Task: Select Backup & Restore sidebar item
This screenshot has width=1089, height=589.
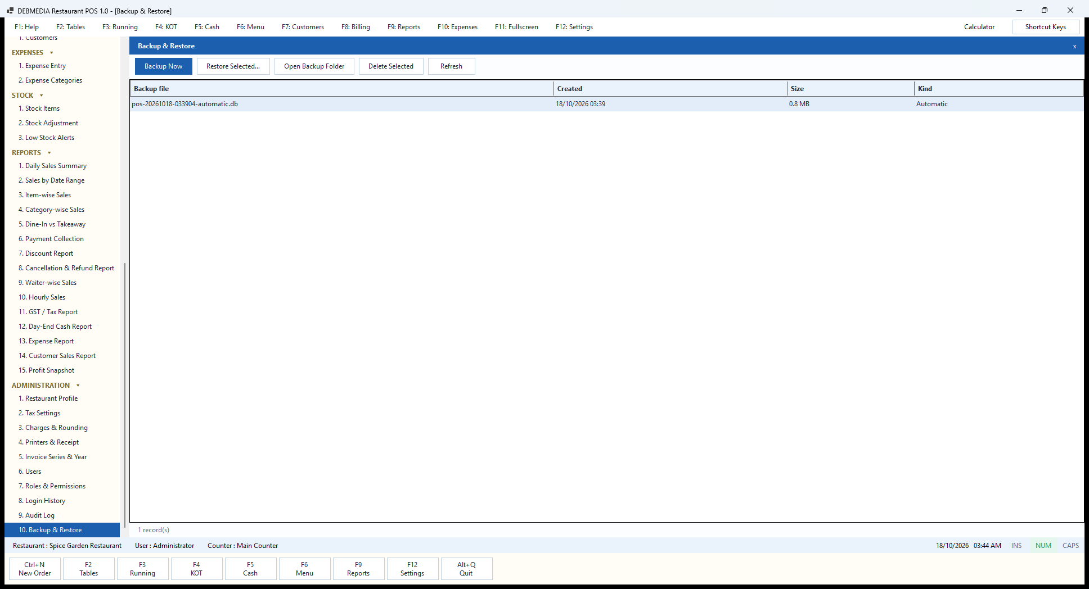Action: pos(62,530)
